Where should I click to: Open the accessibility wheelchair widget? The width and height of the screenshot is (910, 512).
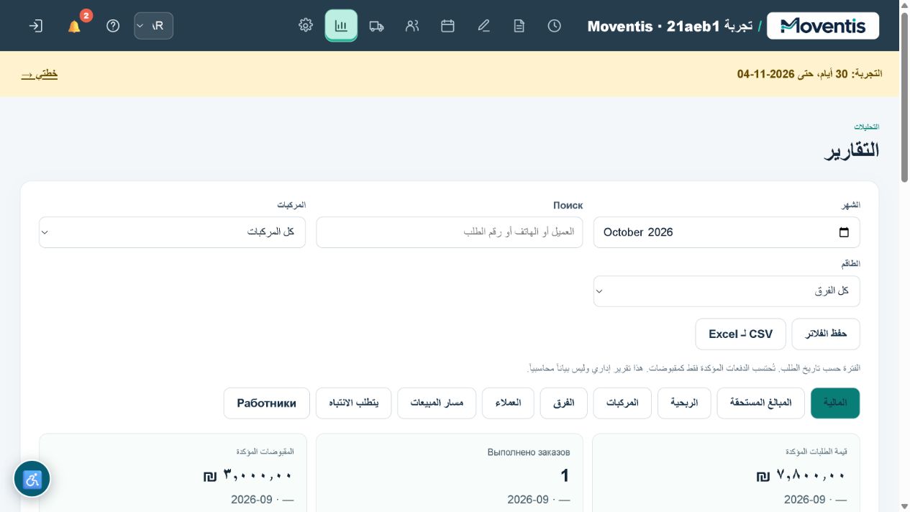(32, 479)
